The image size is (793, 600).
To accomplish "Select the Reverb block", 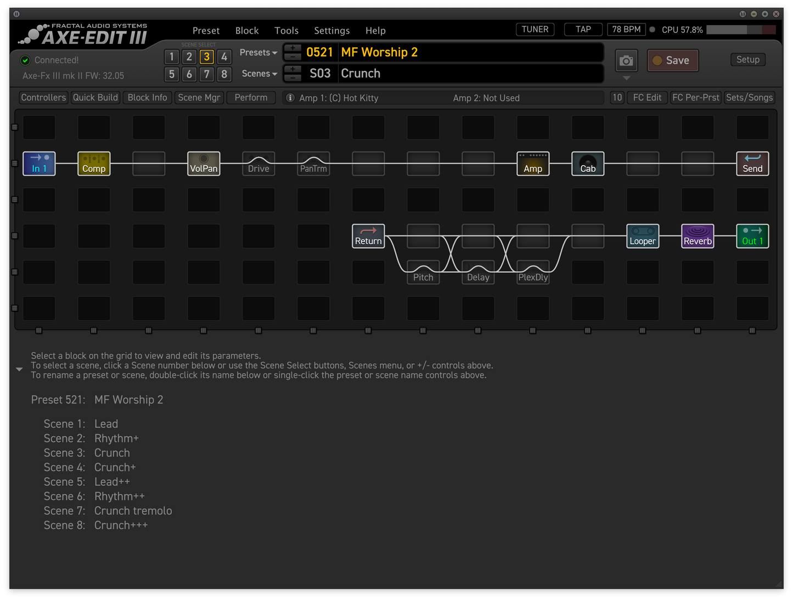I will click(x=698, y=236).
